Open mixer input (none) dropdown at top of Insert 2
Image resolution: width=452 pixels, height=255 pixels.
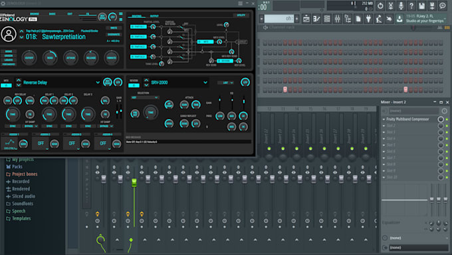coord(413,111)
